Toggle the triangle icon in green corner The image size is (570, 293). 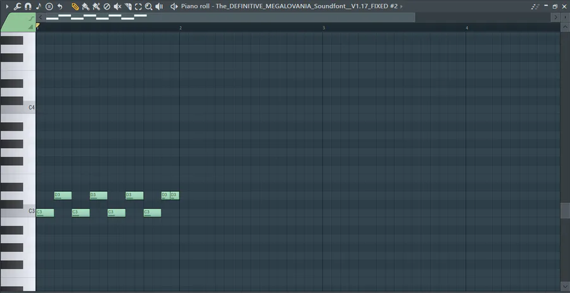pos(31,27)
